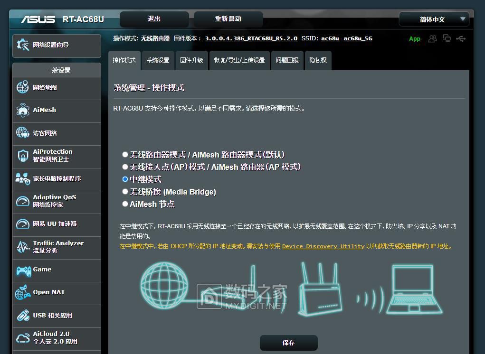Open Adaptive QoS gauge icon

point(23,201)
